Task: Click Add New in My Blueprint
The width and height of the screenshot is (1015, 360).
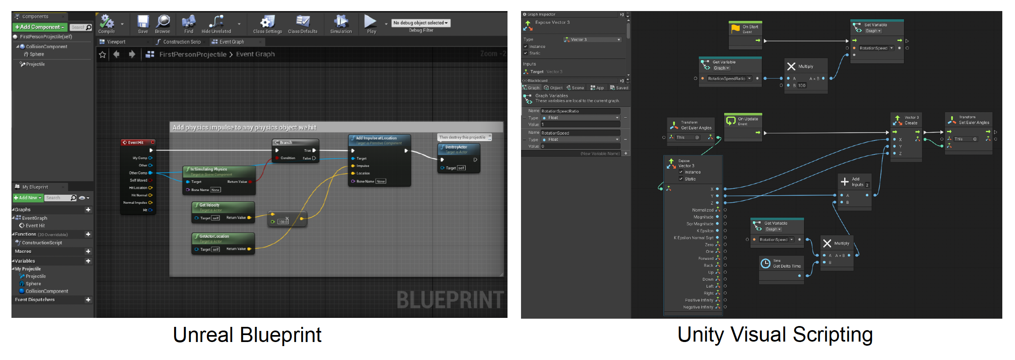Action: click(28, 198)
